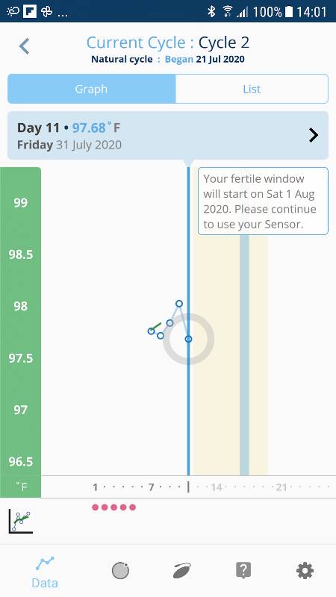
Task: Select the highest temperature data point near 98
Action: pyautogui.click(x=179, y=304)
